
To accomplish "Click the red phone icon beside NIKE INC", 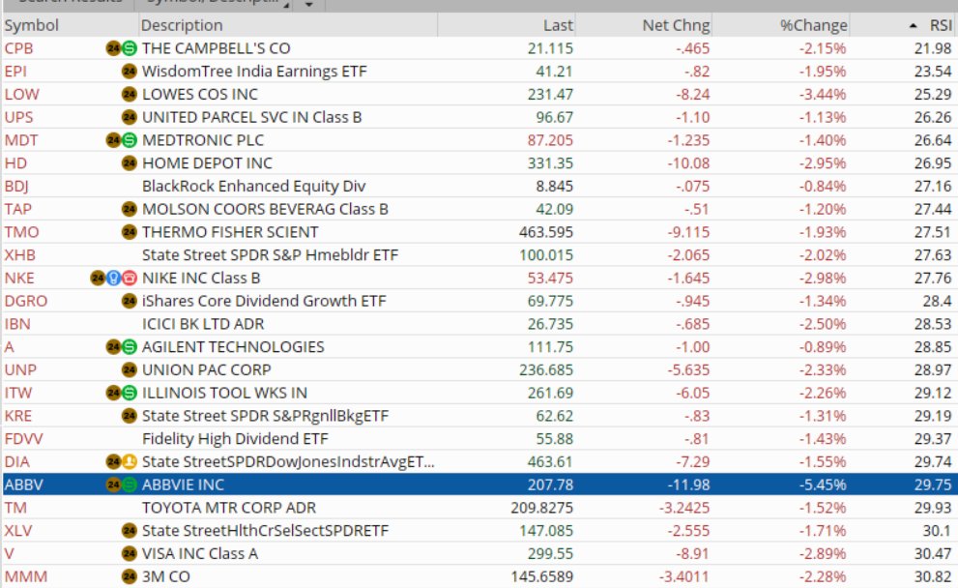I will pyautogui.click(x=129, y=279).
